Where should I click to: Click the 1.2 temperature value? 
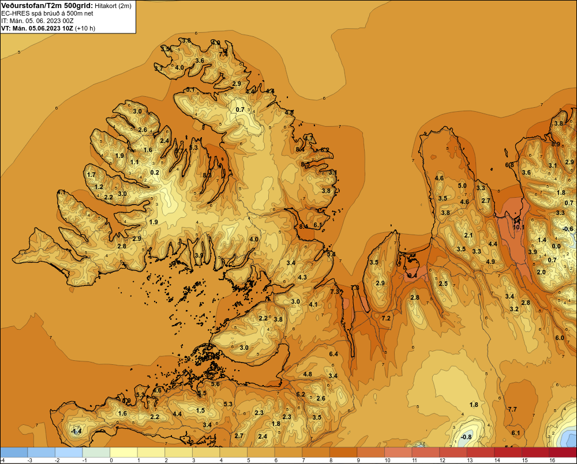99,187
